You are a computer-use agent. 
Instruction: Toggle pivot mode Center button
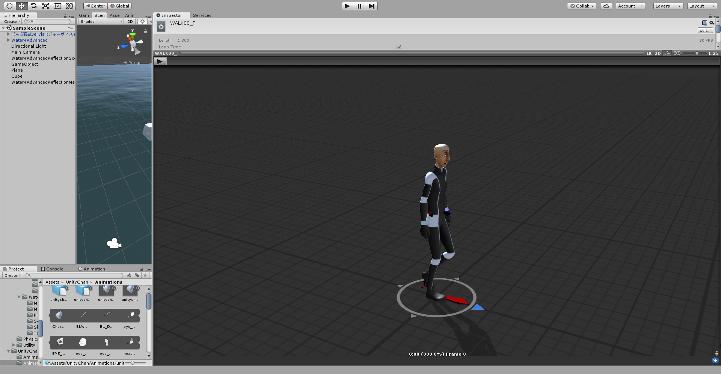95,6
